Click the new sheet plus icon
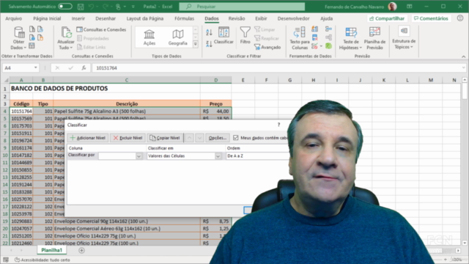The image size is (469, 264). coord(81,250)
